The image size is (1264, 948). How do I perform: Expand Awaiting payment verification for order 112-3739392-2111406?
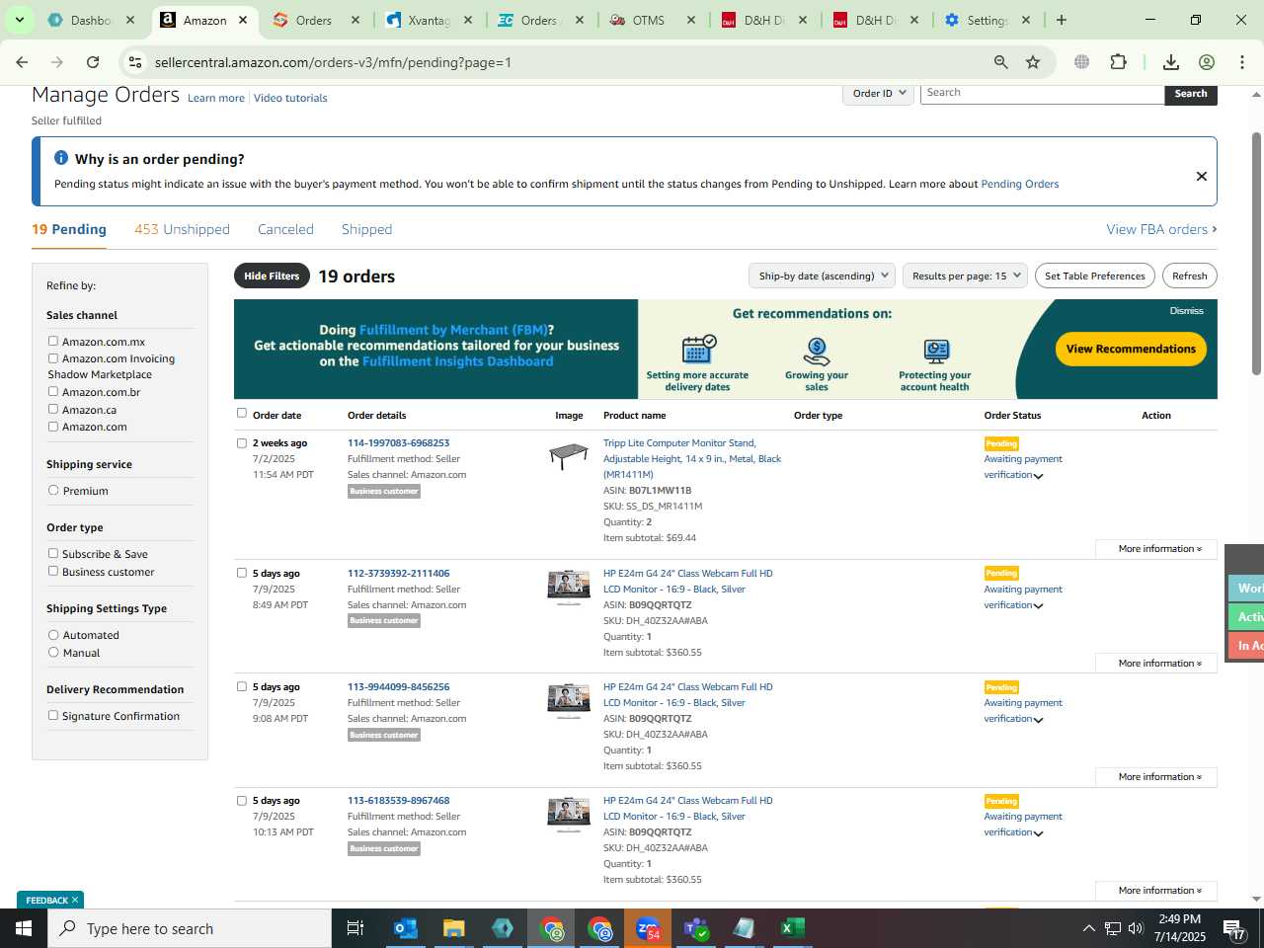click(1038, 606)
